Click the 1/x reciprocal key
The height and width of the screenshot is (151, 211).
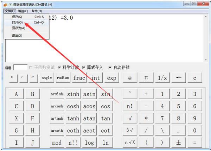pyautogui.click(x=162, y=78)
